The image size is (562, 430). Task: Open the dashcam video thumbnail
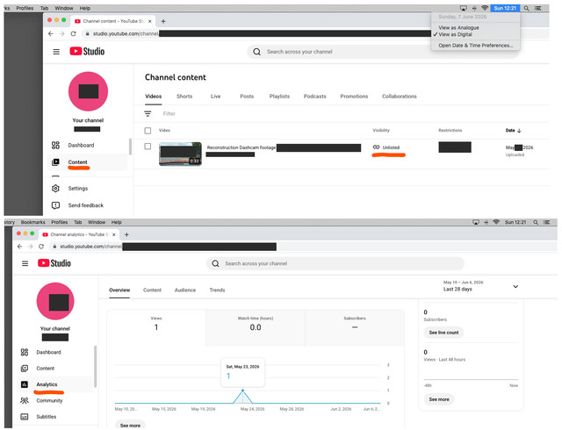pyautogui.click(x=180, y=154)
